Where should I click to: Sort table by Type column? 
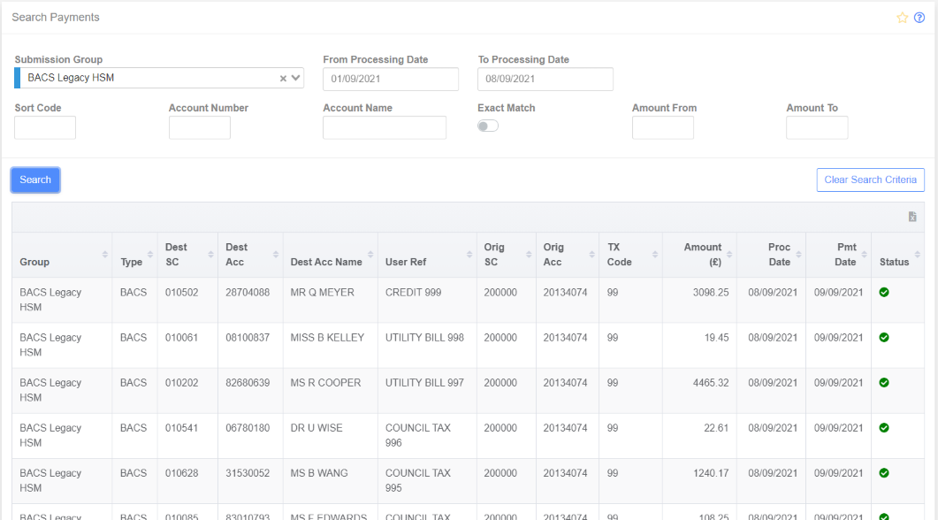coord(150,255)
